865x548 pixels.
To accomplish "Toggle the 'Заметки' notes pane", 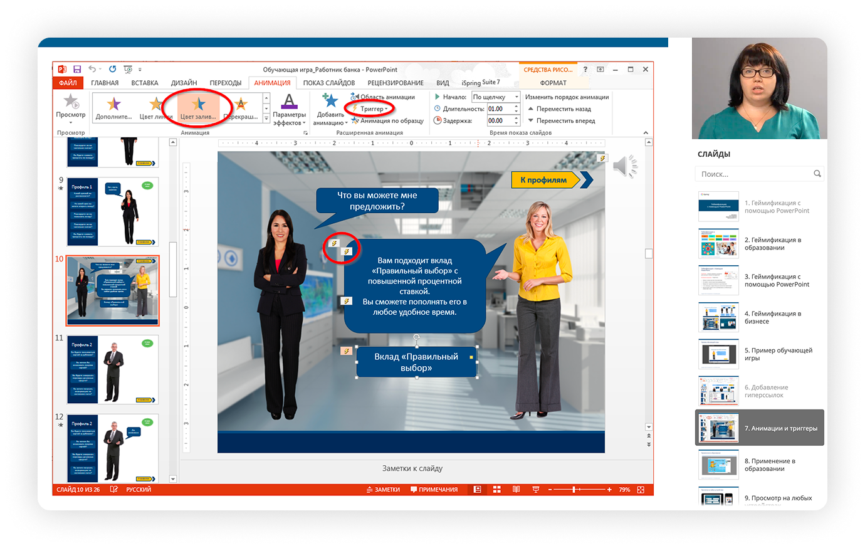I will coord(383,490).
